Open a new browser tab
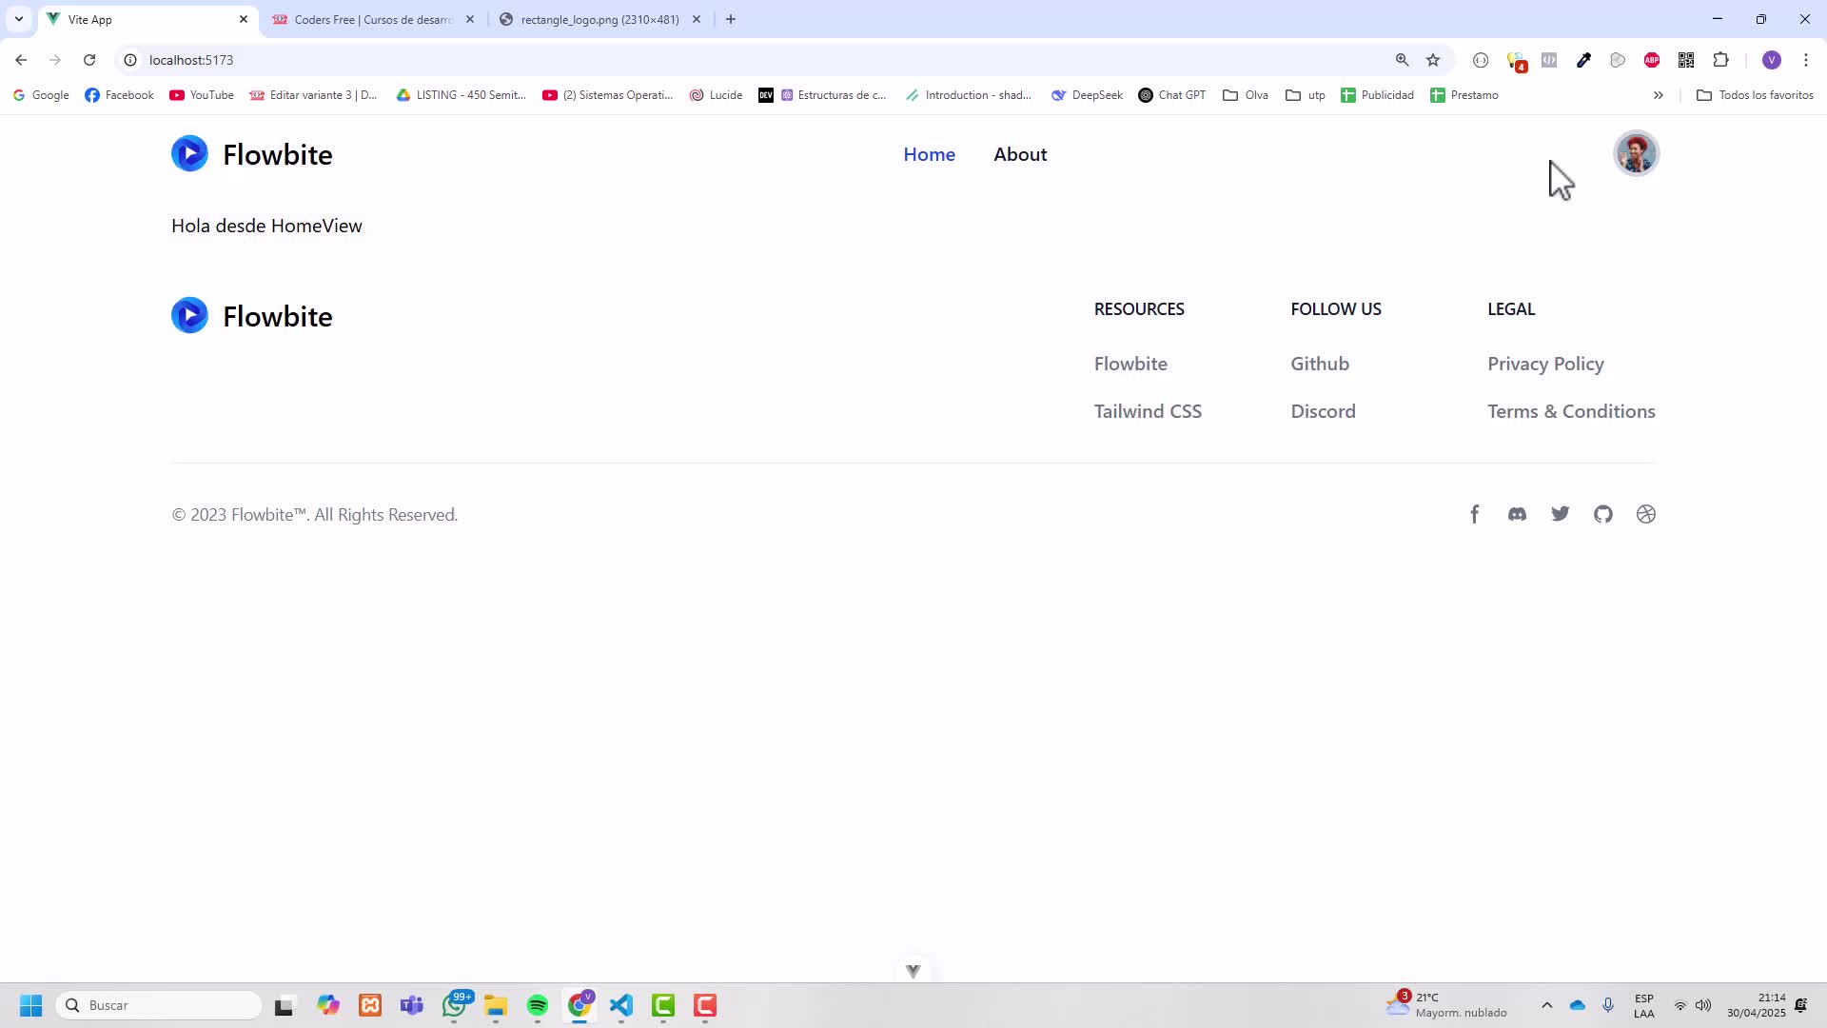 click(731, 19)
